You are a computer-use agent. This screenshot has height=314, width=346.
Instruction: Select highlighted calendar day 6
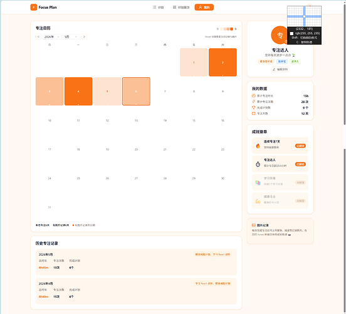click(136, 91)
